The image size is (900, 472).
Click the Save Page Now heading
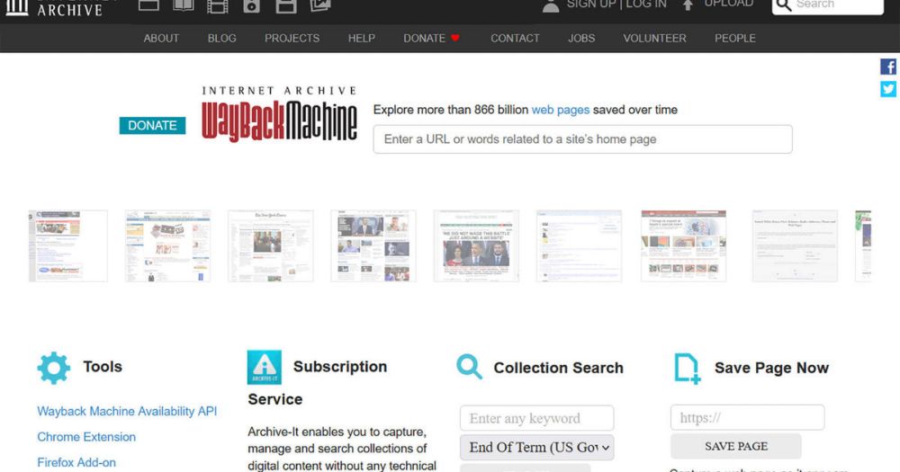tap(771, 368)
